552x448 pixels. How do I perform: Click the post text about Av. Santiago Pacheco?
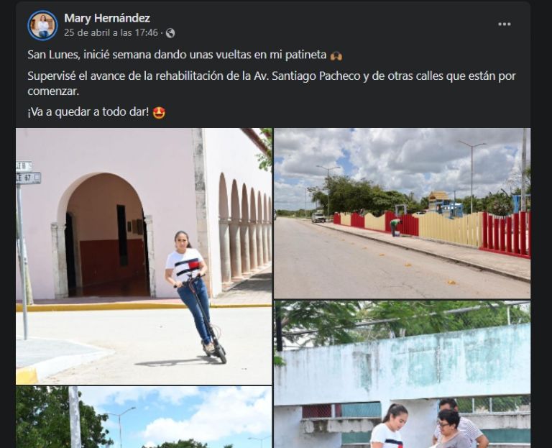[272, 83]
